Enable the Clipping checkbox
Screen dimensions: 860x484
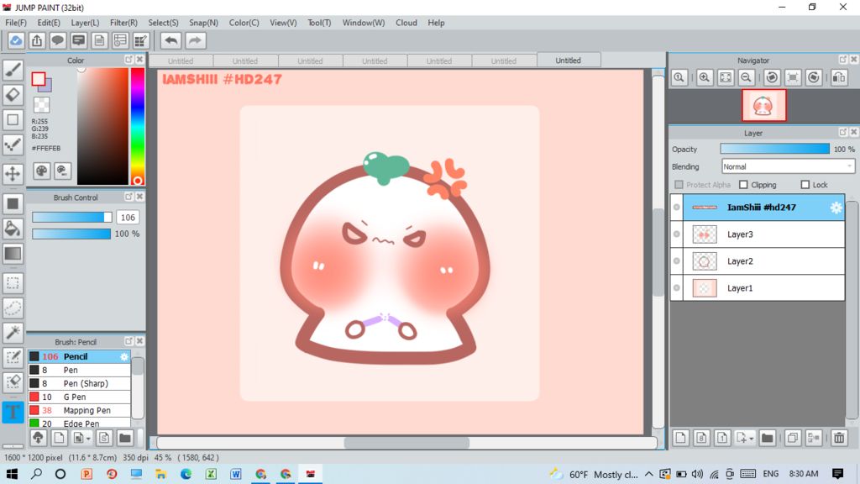[x=744, y=185]
